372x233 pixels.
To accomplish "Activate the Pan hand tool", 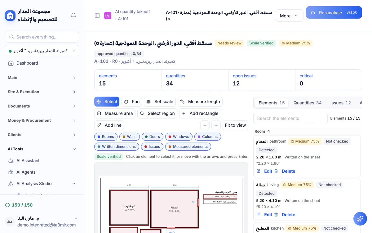I will [131, 102].
